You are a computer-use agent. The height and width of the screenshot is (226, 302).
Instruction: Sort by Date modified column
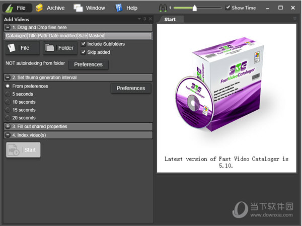(x=63, y=36)
